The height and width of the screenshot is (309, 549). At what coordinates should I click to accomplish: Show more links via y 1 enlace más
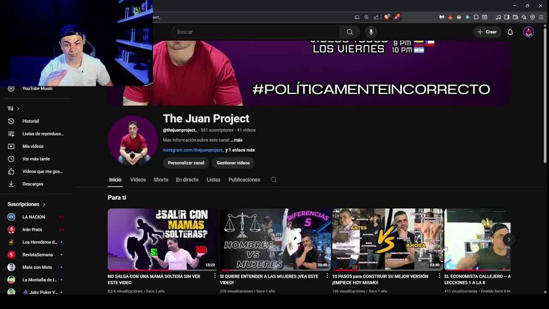240,150
